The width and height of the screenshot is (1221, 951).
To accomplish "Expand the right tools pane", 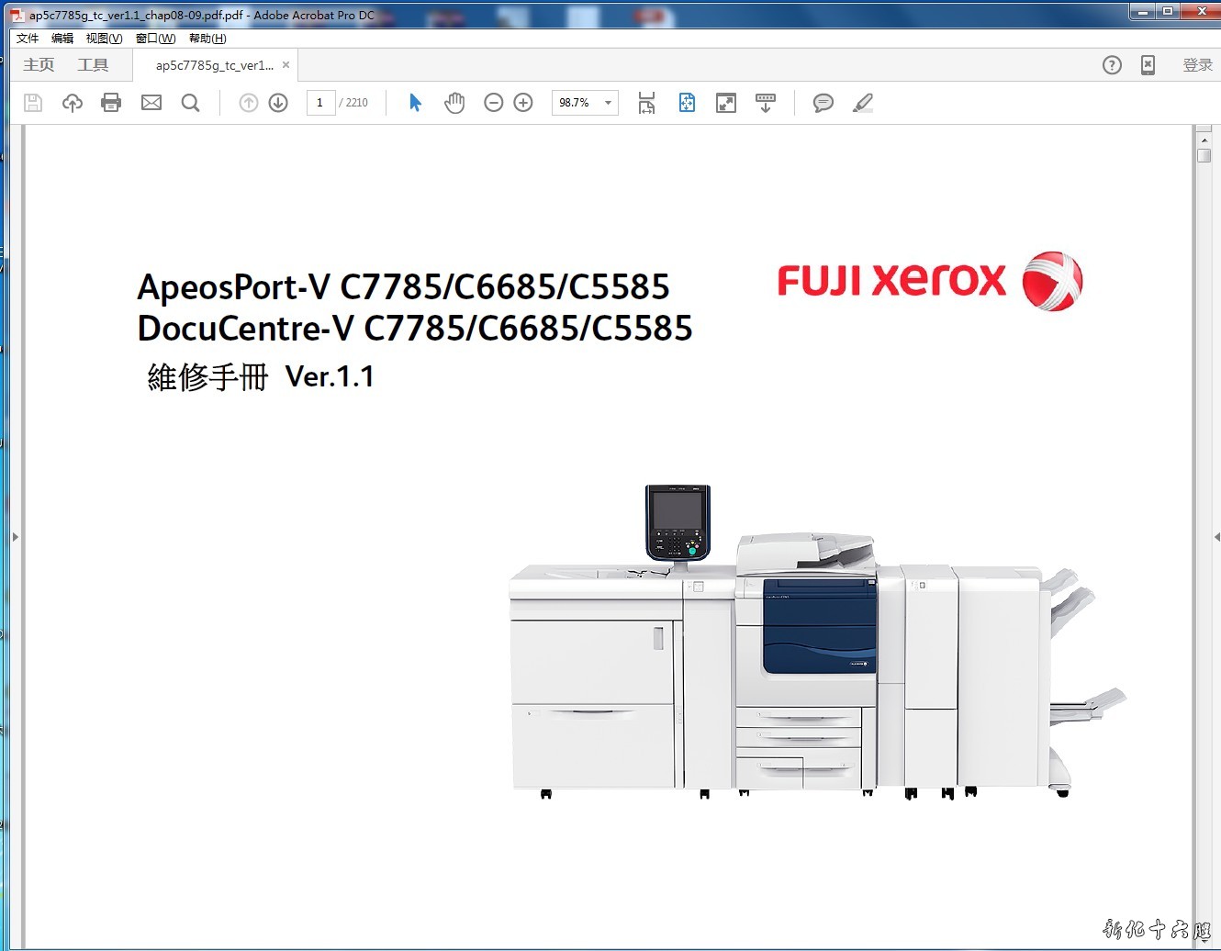I will tap(1215, 537).
